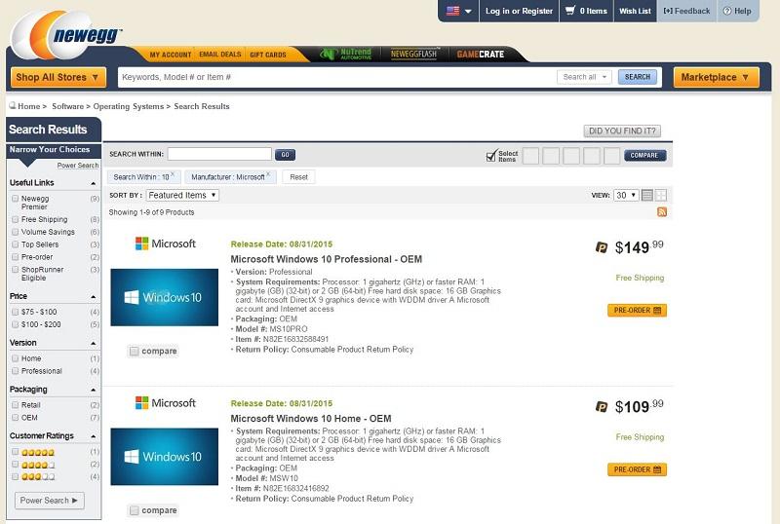Toggle the Select Items checkbox
780x524 pixels.
coord(491,156)
